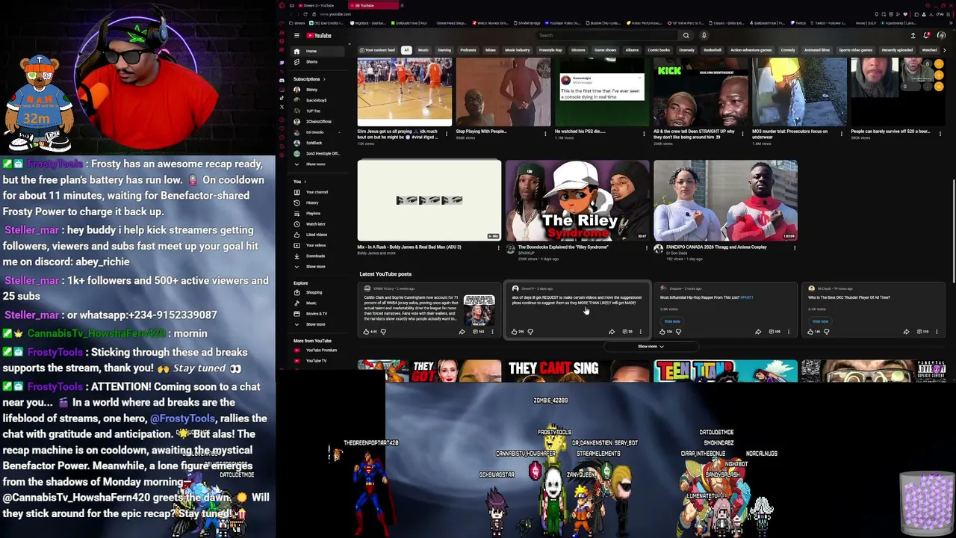Open Instagram in the browser sidebar
956x538 pixels.
[x=282, y=89]
